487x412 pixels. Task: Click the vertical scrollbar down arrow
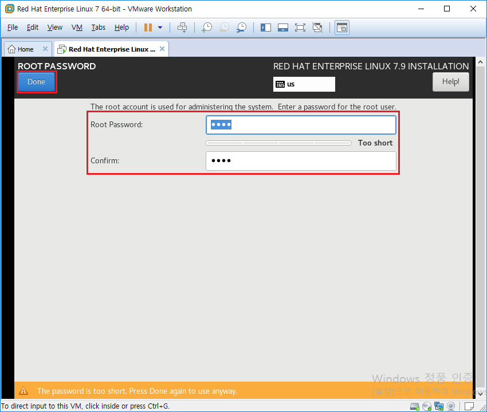tap(480, 393)
